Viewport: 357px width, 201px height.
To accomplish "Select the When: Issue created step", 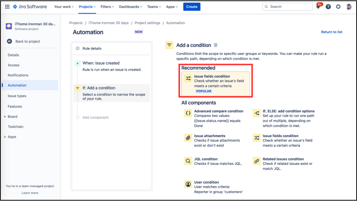I will [112, 66].
